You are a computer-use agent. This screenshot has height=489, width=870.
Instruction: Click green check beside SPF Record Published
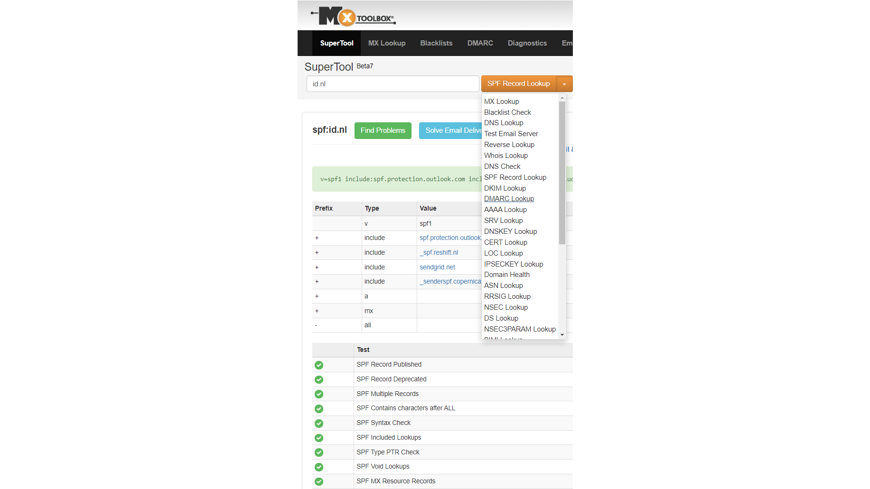tap(319, 365)
